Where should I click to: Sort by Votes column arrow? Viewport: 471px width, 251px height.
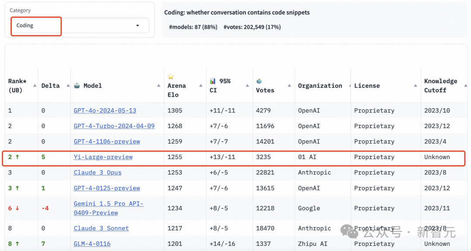click(289, 85)
